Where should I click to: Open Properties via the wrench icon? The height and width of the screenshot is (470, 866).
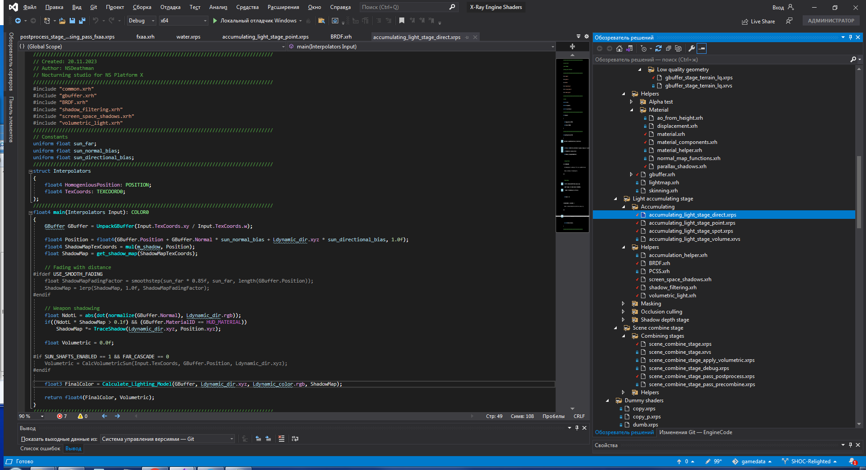692,48
